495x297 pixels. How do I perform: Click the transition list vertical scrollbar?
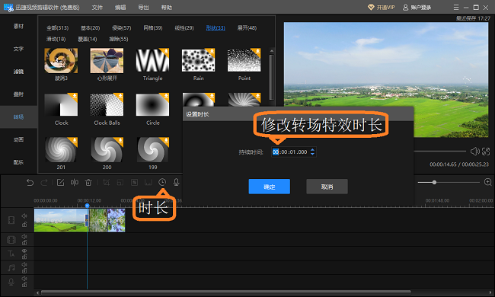pos(271,78)
